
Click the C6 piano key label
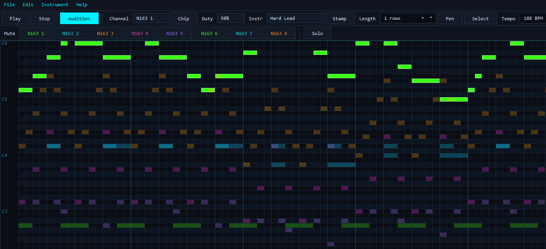tap(5, 43)
